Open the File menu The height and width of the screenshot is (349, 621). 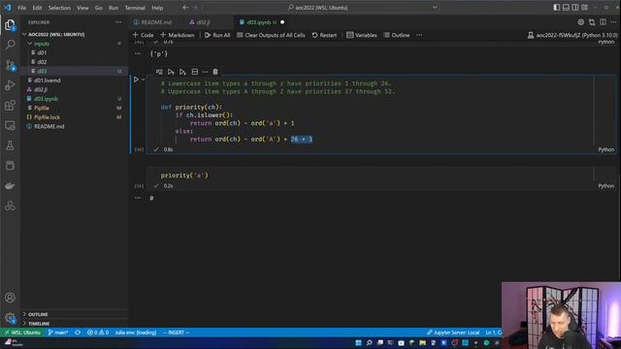(x=21, y=8)
